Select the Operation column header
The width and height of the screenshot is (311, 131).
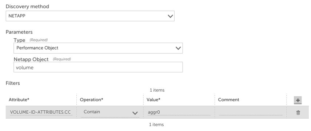point(91,100)
